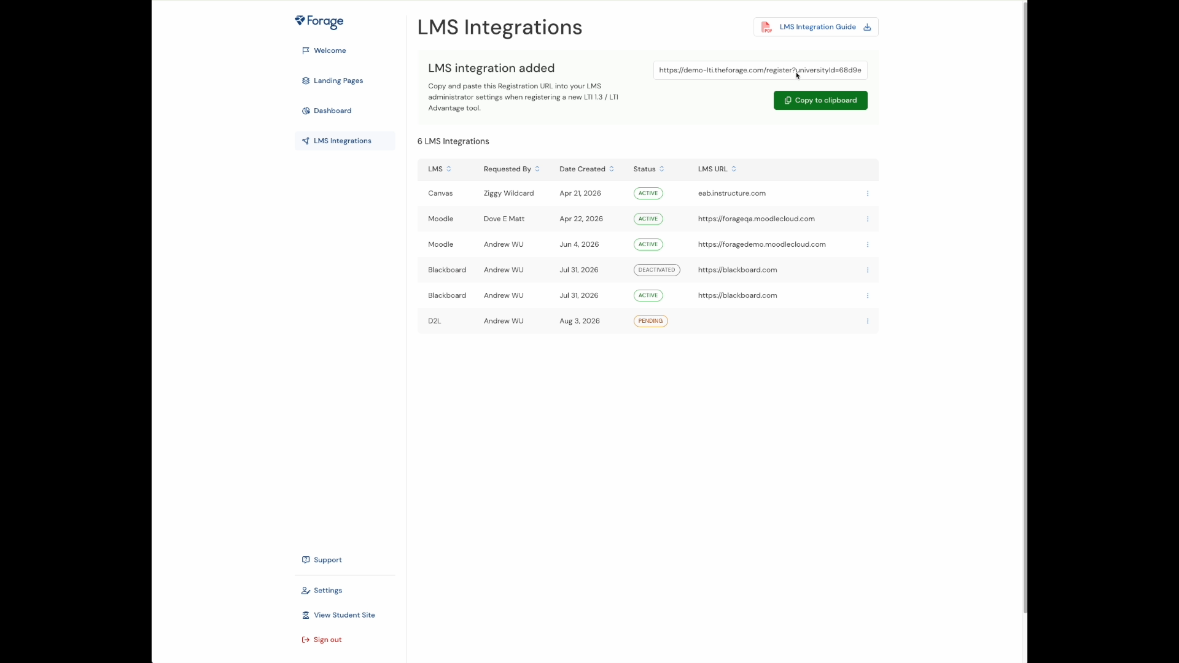Click the Welcome flag icon

306,50
